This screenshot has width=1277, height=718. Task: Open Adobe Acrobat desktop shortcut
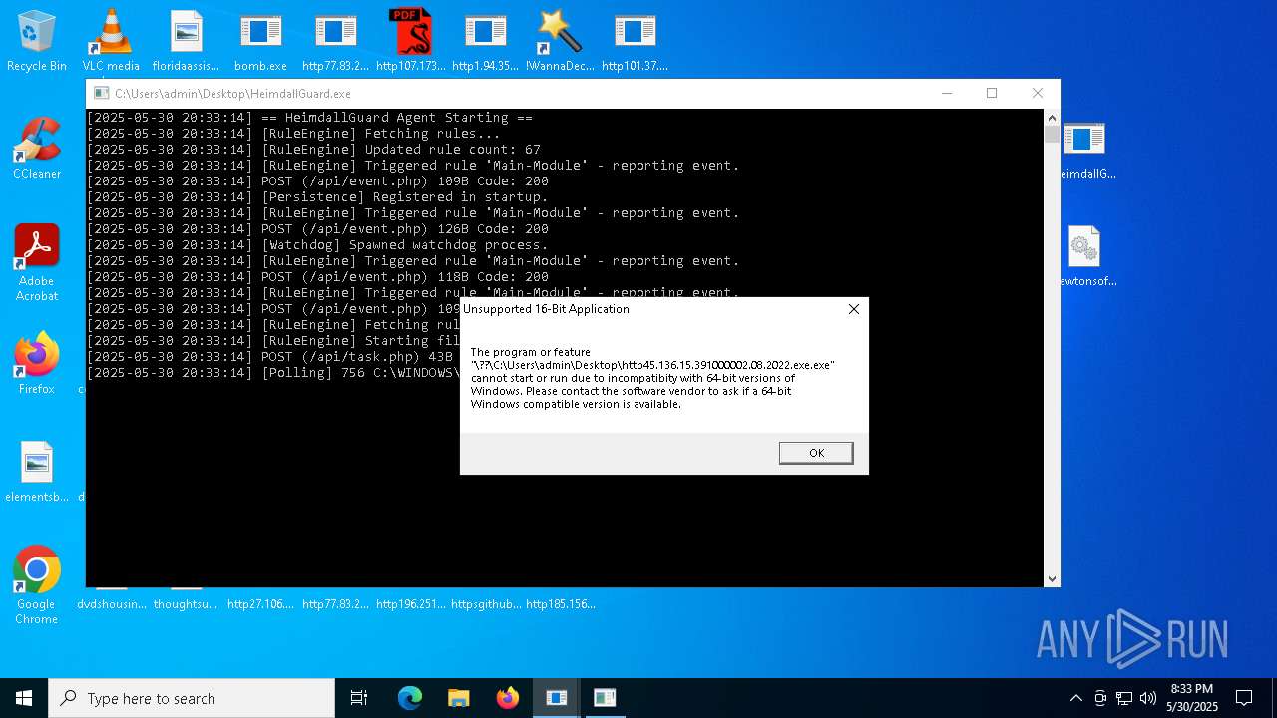pyautogui.click(x=37, y=263)
